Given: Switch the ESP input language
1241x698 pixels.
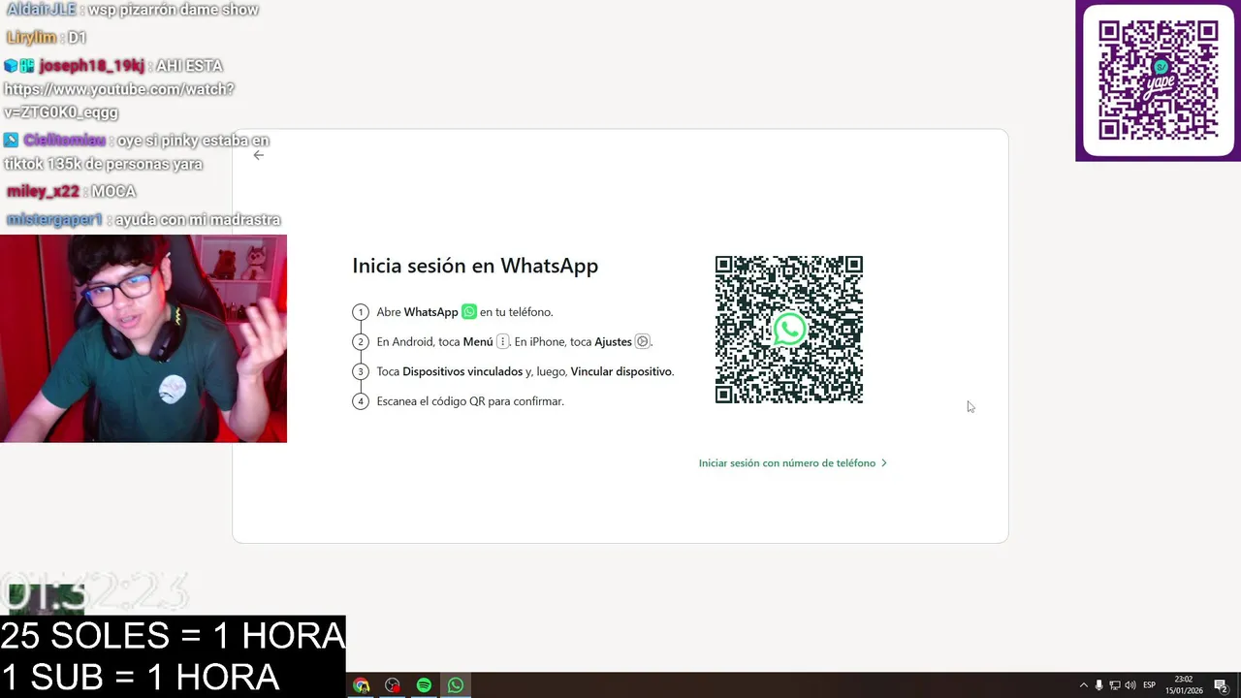Looking at the screenshot, I should coord(1150,685).
